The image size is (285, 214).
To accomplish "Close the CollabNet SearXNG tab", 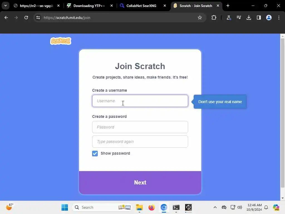I will click(165, 6).
